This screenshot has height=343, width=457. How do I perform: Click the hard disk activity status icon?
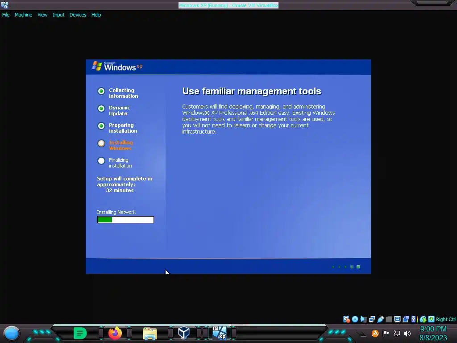point(346,319)
